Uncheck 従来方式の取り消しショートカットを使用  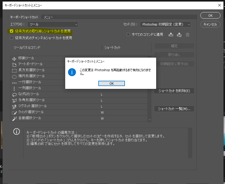click(11, 30)
